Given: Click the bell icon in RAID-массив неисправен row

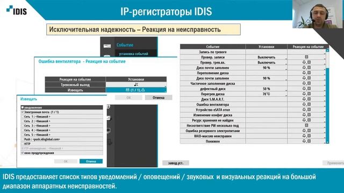Looking at the screenshot, I should click(304, 136).
